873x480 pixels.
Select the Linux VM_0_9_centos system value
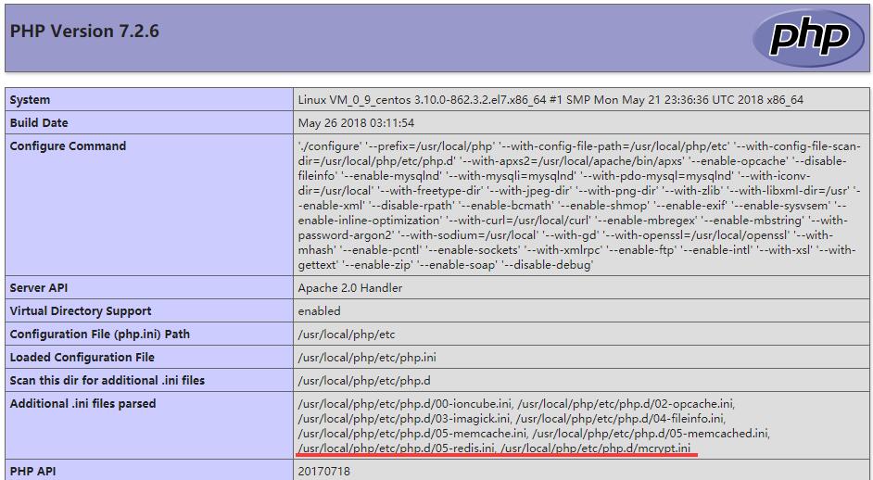550,100
